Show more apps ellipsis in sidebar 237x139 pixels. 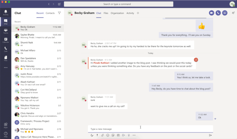pos(6,68)
